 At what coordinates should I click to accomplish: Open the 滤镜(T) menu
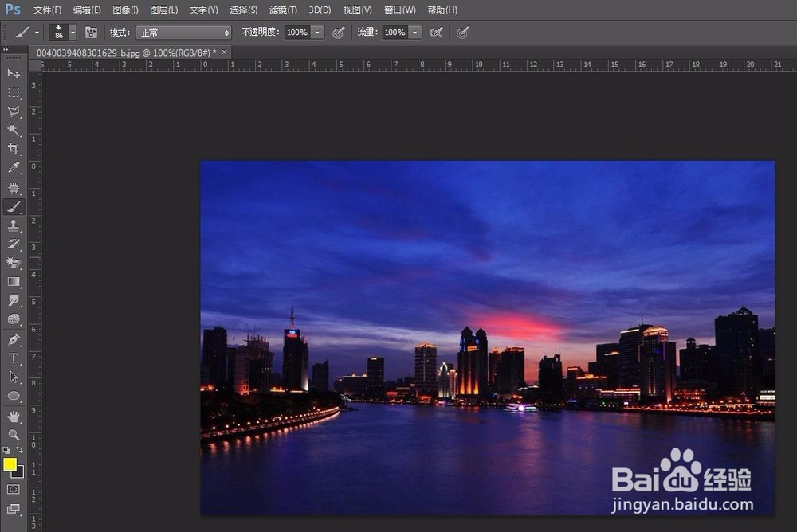pyautogui.click(x=283, y=10)
